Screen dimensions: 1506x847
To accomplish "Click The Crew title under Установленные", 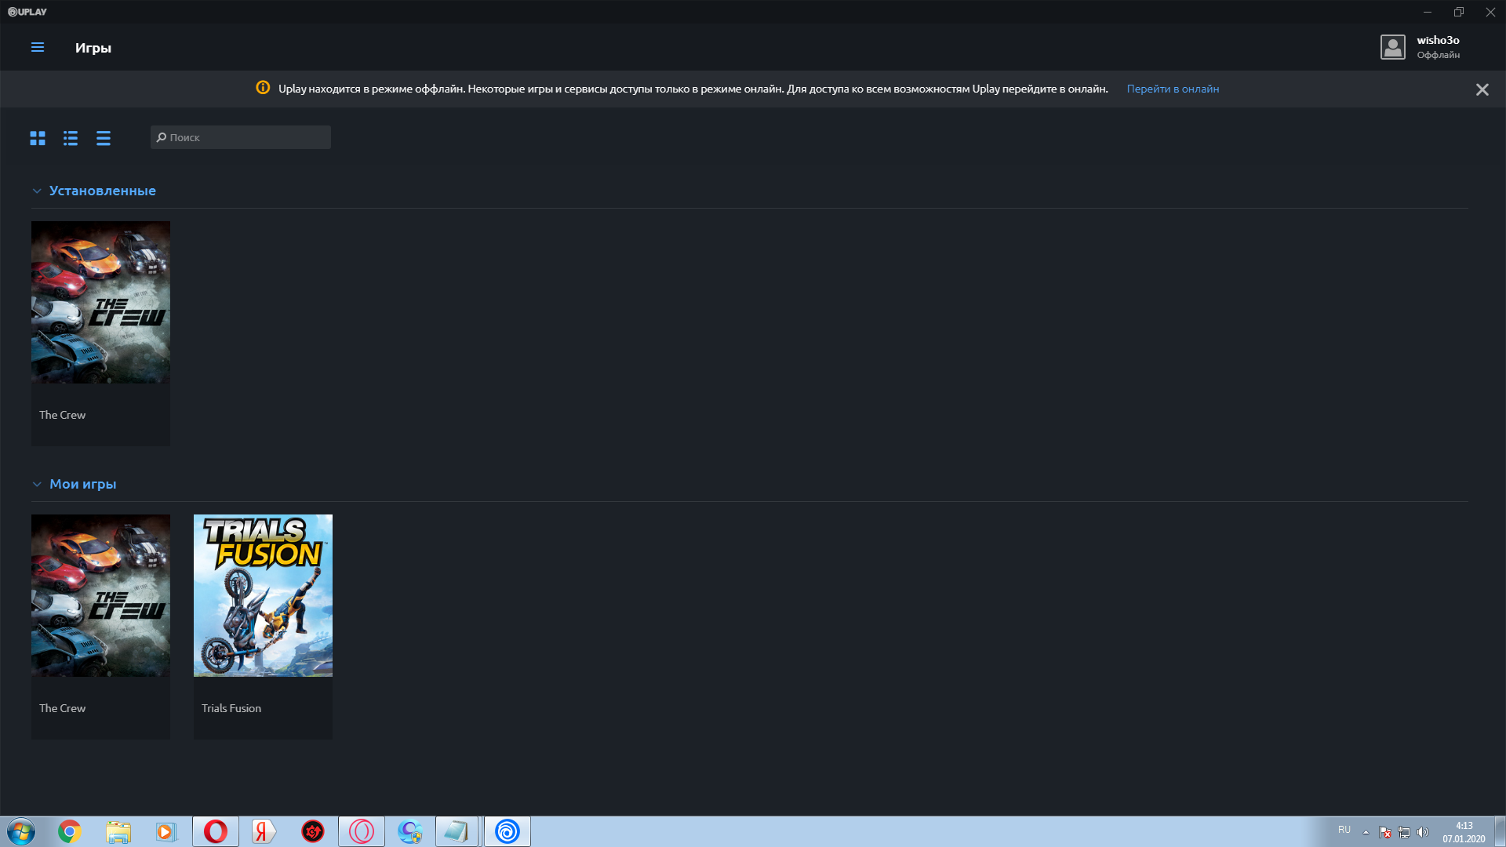I will [x=62, y=415].
